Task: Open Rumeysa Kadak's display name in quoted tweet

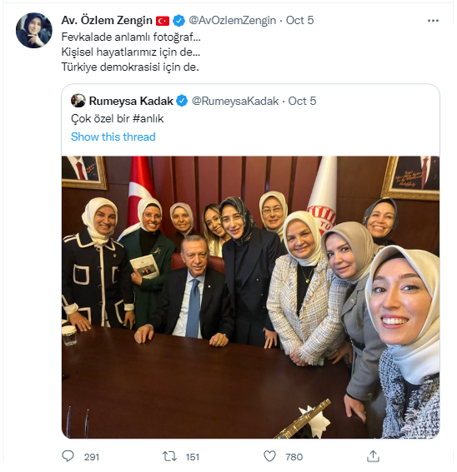Action: click(x=131, y=101)
